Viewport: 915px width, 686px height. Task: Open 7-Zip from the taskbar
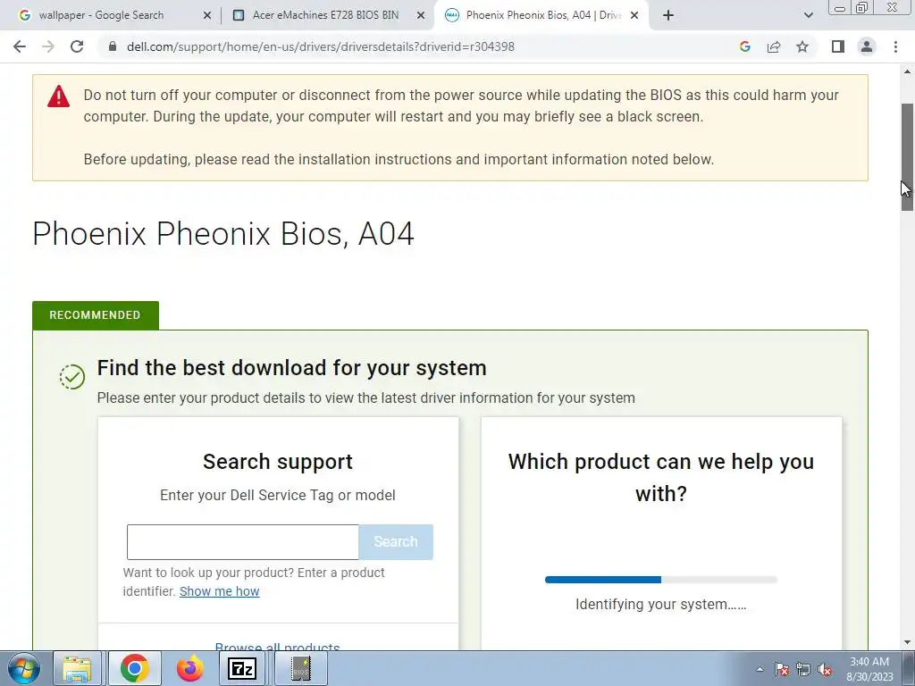click(242, 668)
